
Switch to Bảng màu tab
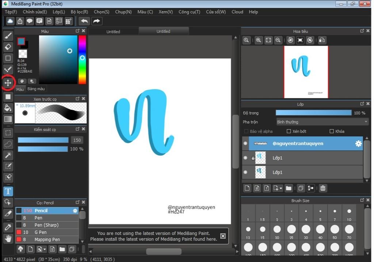coord(36,89)
